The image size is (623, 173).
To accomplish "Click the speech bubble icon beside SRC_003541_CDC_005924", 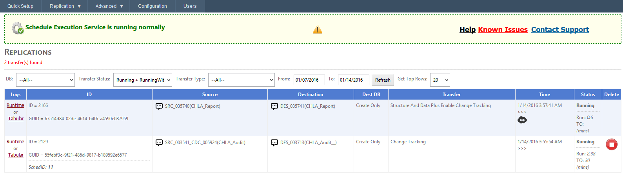I will [159, 143].
